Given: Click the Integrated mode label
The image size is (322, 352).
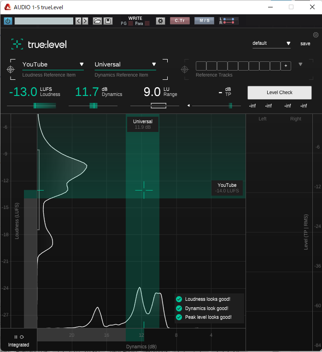Looking at the screenshot, I should click(18, 345).
